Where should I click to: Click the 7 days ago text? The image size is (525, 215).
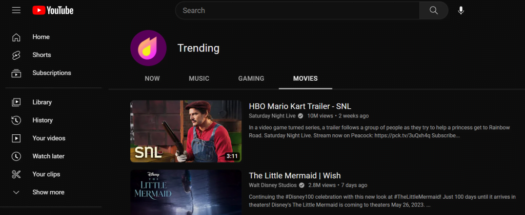tap(354, 185)
